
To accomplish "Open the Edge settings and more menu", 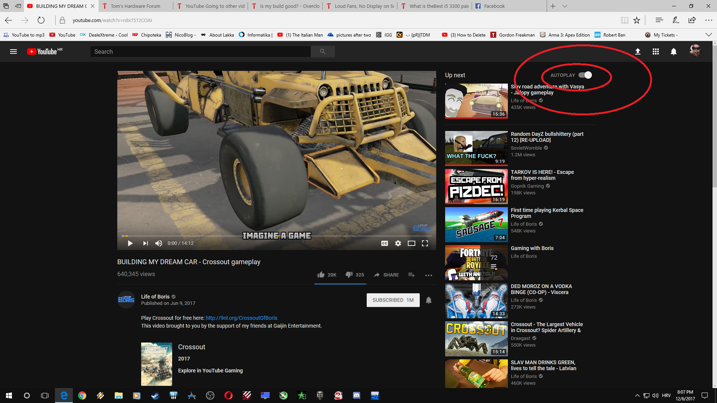I will point(708,20).
